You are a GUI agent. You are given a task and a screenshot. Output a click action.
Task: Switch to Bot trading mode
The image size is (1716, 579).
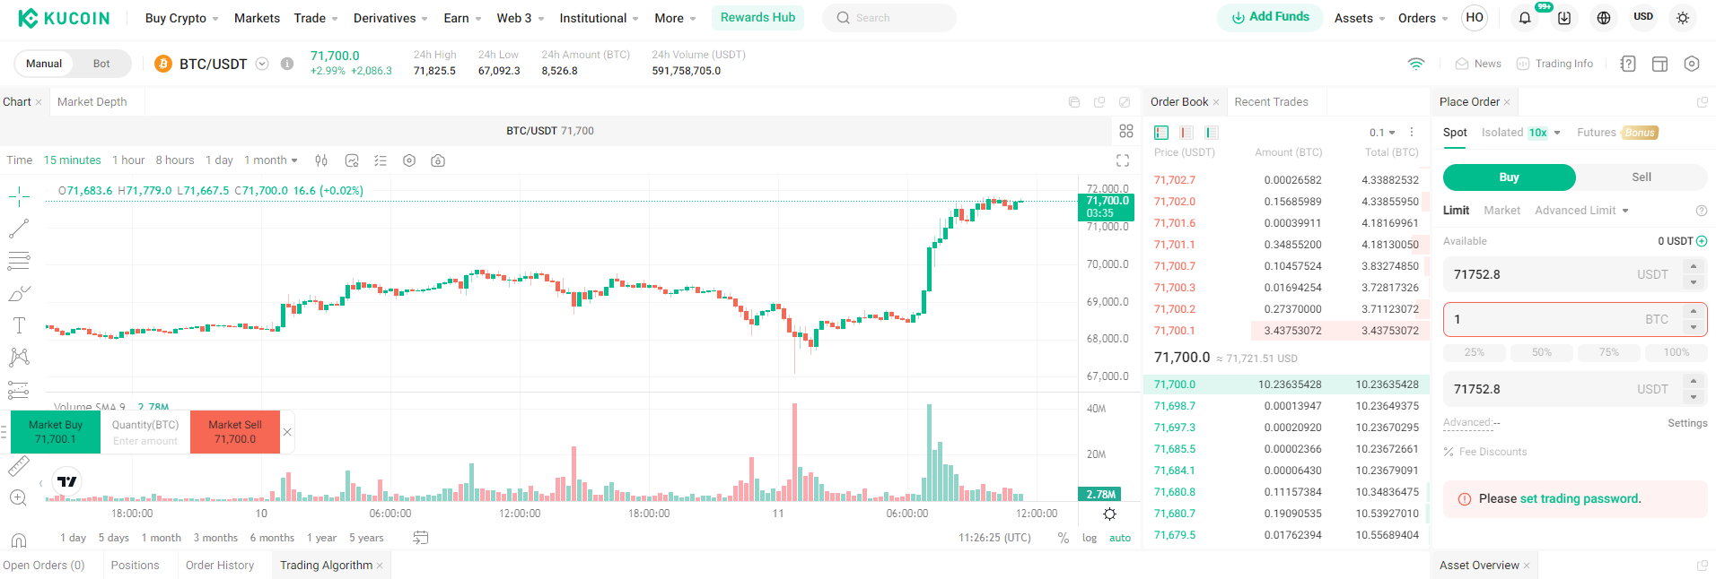[x=101, y=64]
